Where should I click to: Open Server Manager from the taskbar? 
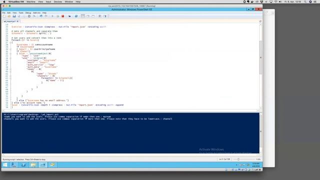click(x=13, y=165)
